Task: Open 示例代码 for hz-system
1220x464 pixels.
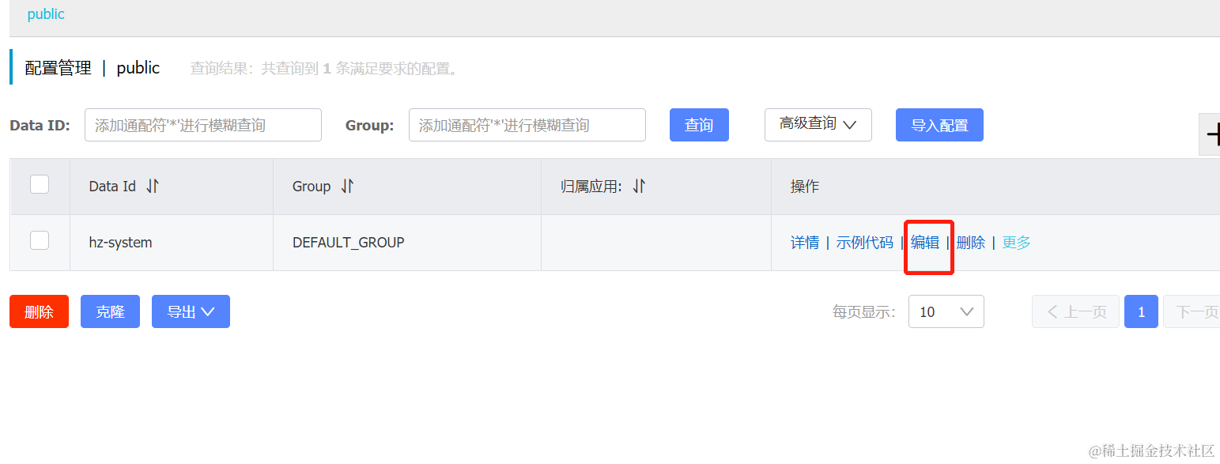Action: pyautogui.click(x=864, y=242)
